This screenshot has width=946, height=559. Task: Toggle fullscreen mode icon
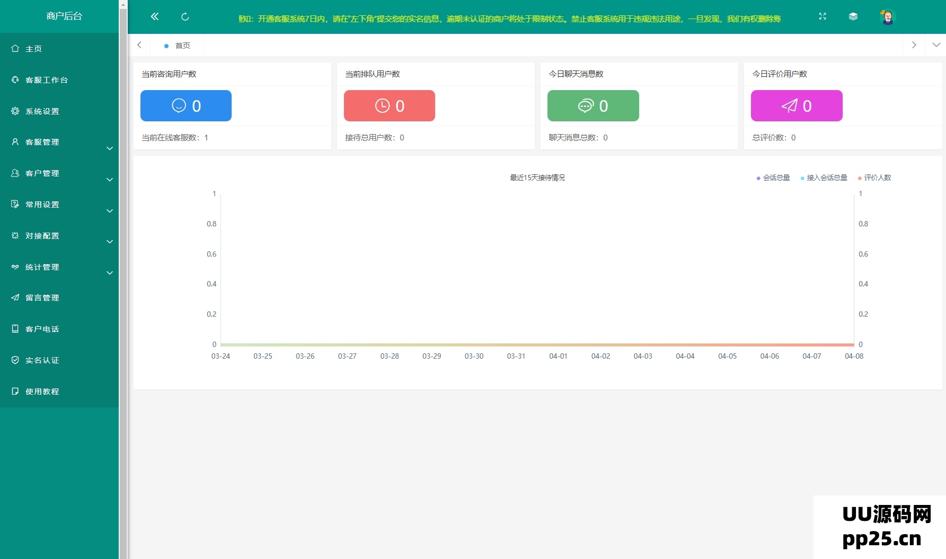pos(823,16)
